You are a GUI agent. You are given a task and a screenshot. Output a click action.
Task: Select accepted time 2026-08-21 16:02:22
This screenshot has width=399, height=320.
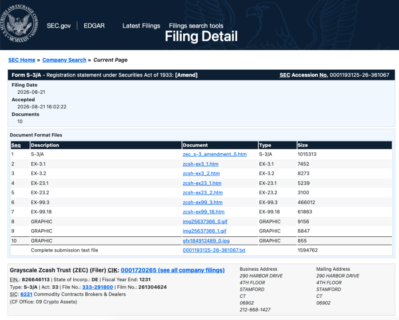[x=42, y=107]
